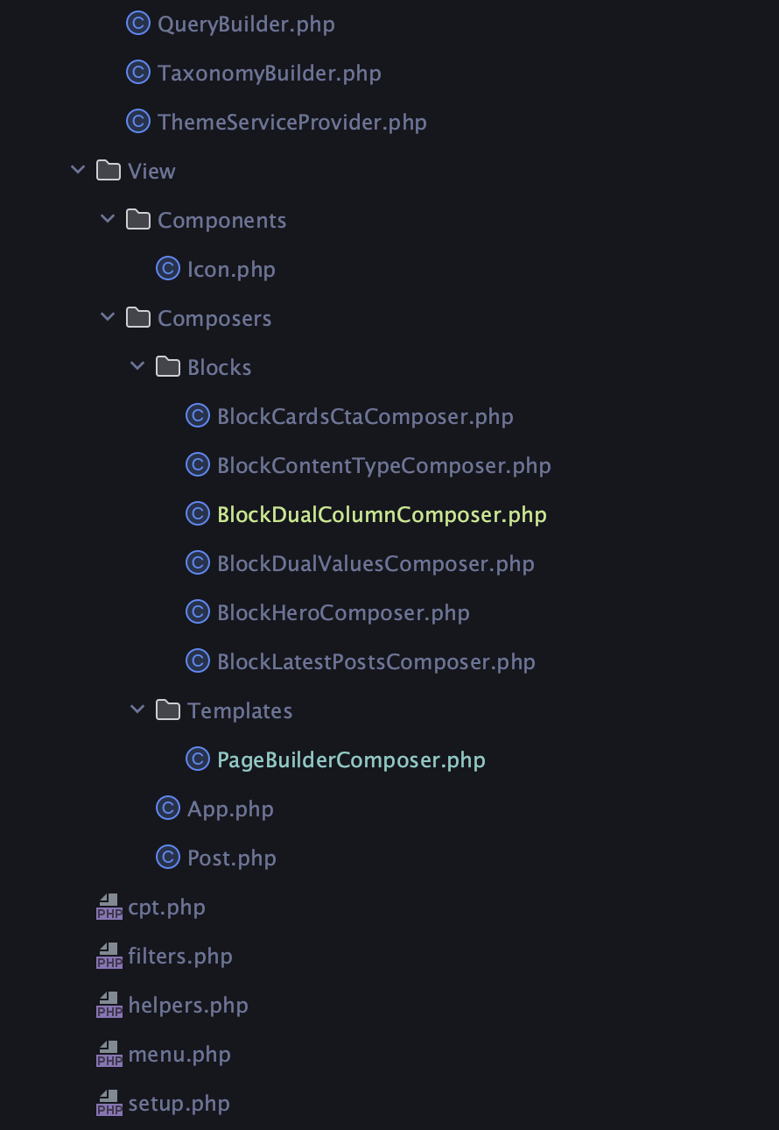
Task: Open ThemeServiceProvider.php file
Action: coord(292,122)
